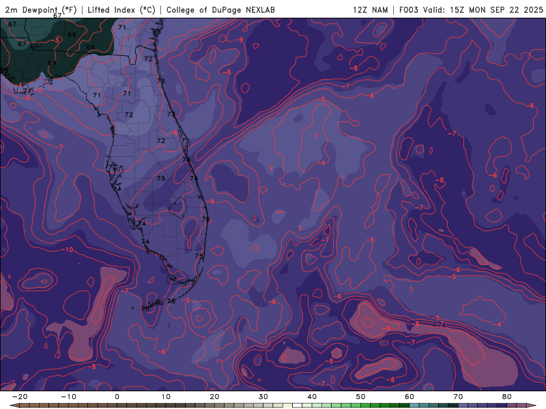This screenshot has width=546, height=409.
Task: Click the "-20" value on the color scale
Action: (x=20, y=397)
